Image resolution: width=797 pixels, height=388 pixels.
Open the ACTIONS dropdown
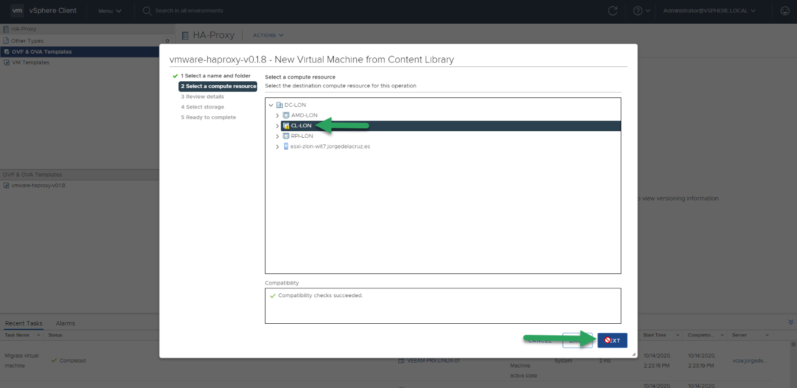(268, 35)
